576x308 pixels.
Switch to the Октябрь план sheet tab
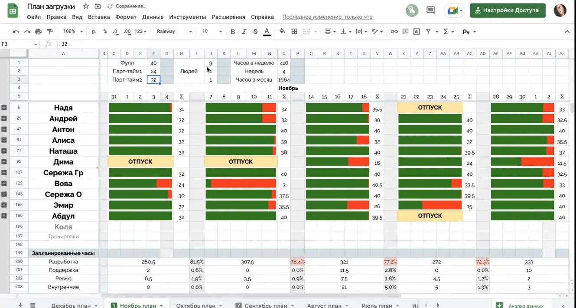tap(196, 305)
